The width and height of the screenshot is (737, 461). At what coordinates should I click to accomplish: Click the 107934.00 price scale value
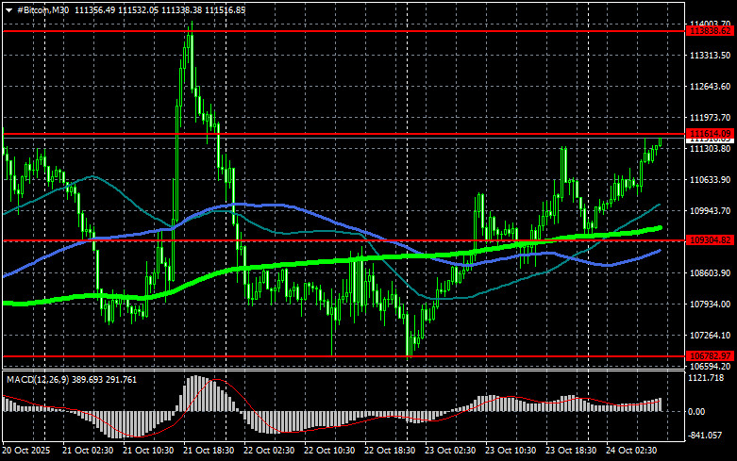(x=710, y=305)
